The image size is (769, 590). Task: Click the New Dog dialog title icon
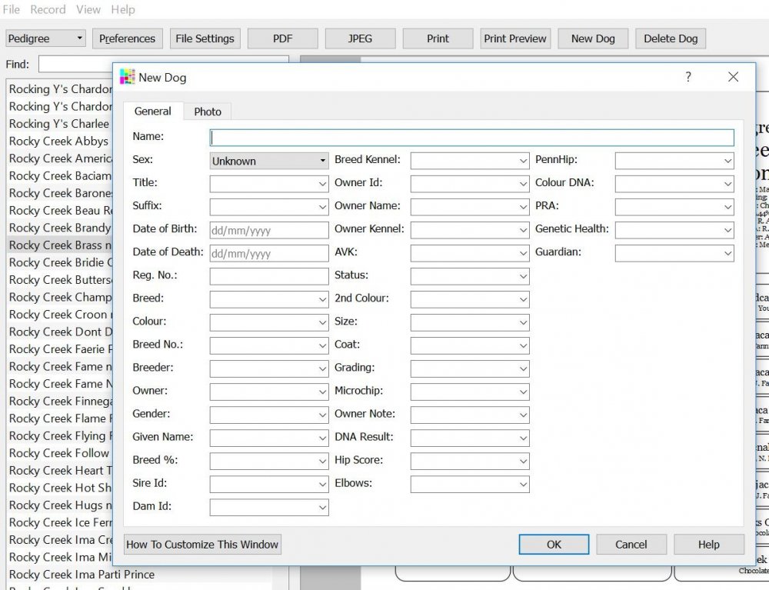click(x=128, y=77)
